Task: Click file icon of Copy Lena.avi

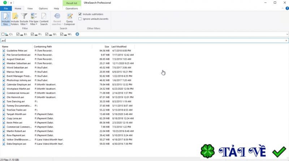Action: (4, 118)
